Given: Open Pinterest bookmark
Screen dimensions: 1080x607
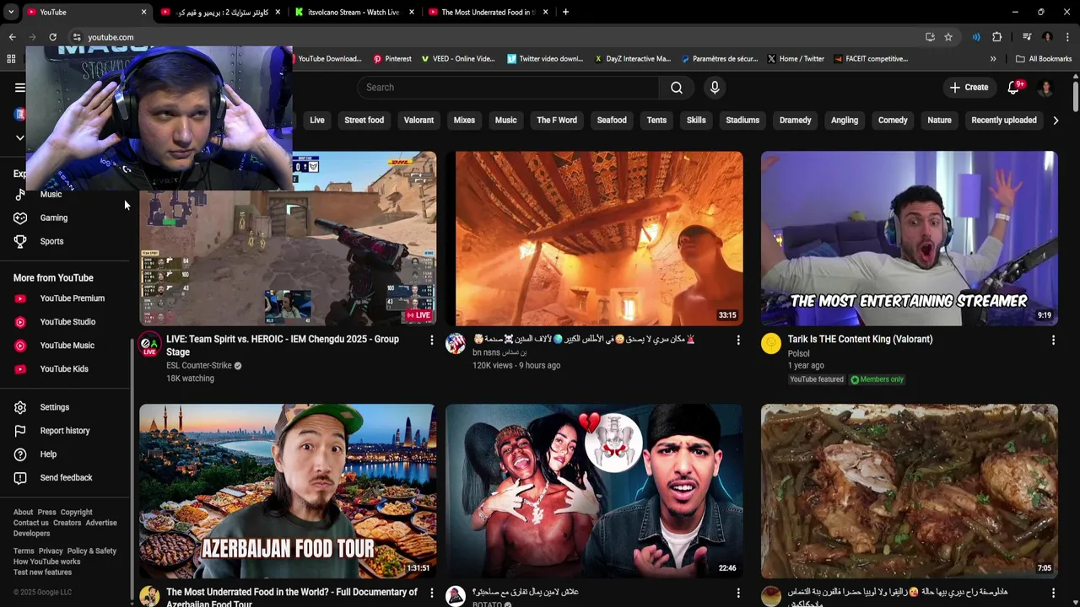Looking at the screenshot, I should (x=392, y=59).
